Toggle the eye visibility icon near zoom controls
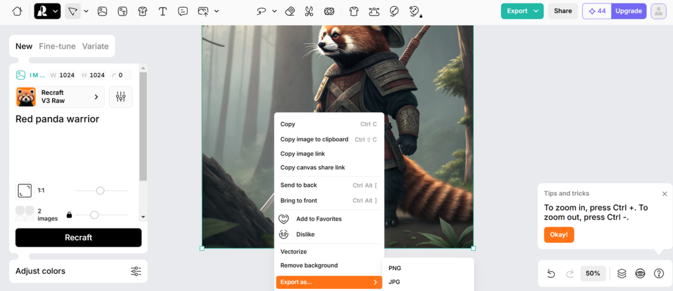Image resolution: width=673 pixels, height=291 pixels. coord(640,273)
